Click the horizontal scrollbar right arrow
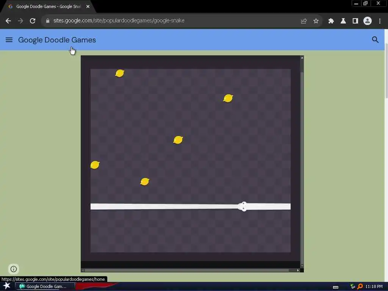Image resolution: width=388 pixels, height=291 pixels. (x=298, y=270)
